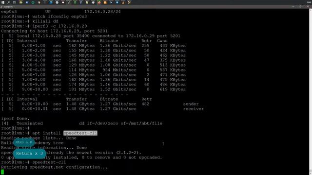Click the '259' retransmit value
The height and width of the screenshot is (175, 312).
pos(145,46)
